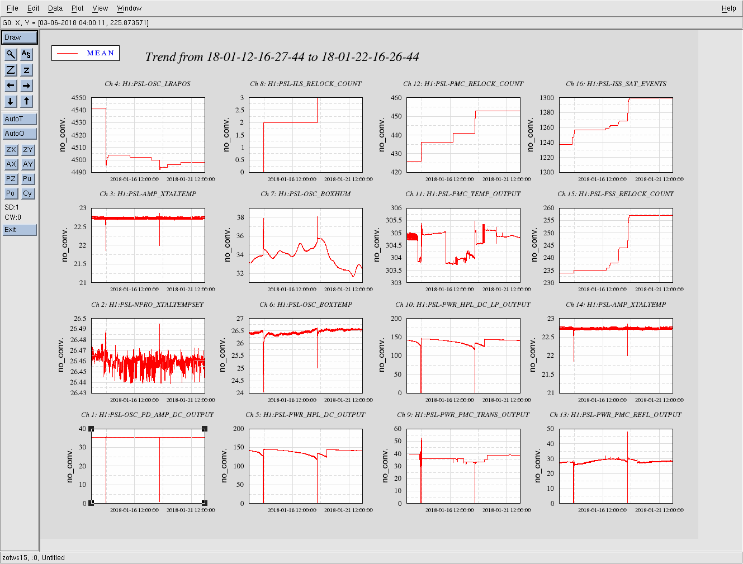Click the Pu tool button
This screenshot has height=564, width=743.
[28, 179]
